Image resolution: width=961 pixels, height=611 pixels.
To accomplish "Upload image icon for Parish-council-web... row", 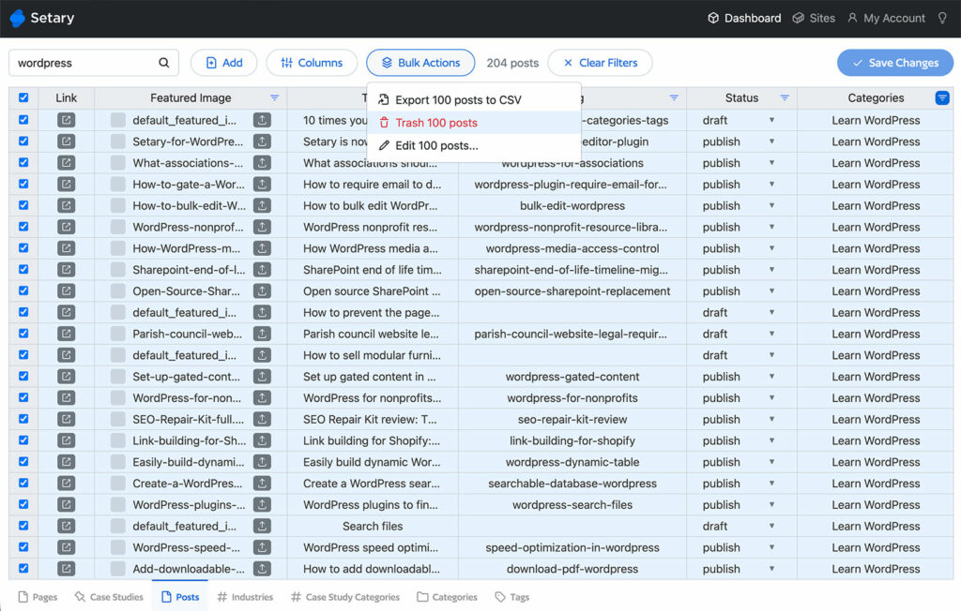I will click(262, 334).
